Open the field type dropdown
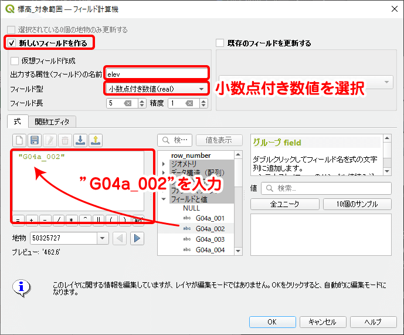The width and height of the screenshot is (404, 335). pos(157,89)
